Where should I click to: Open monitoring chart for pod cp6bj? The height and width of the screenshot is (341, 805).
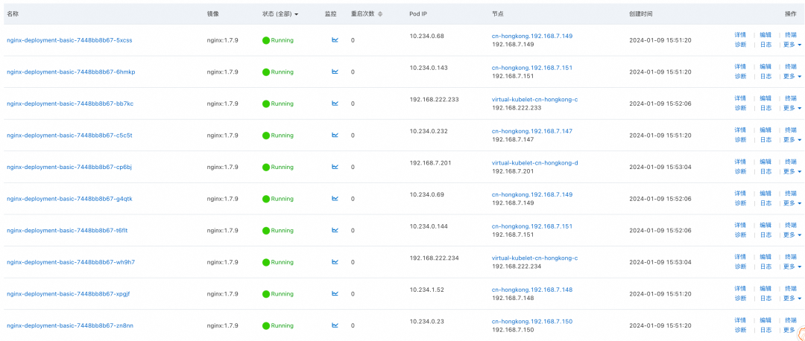click(335, 167)
